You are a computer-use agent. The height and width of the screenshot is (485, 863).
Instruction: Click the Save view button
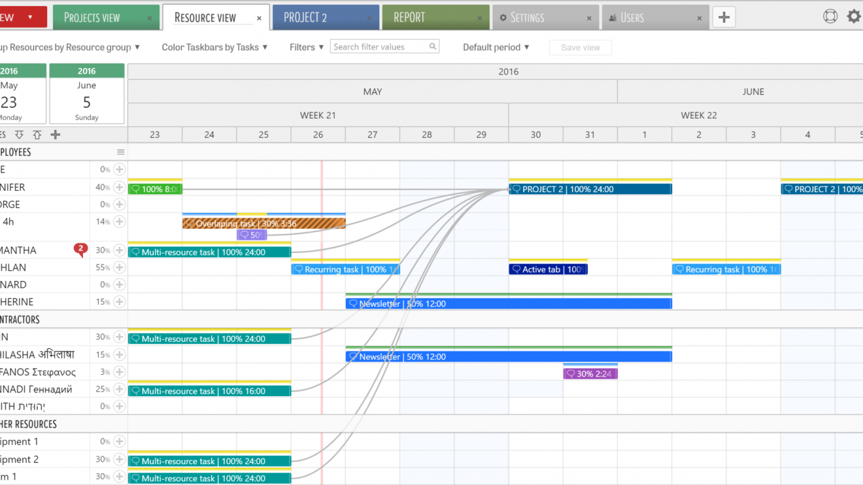pos(580,48)
